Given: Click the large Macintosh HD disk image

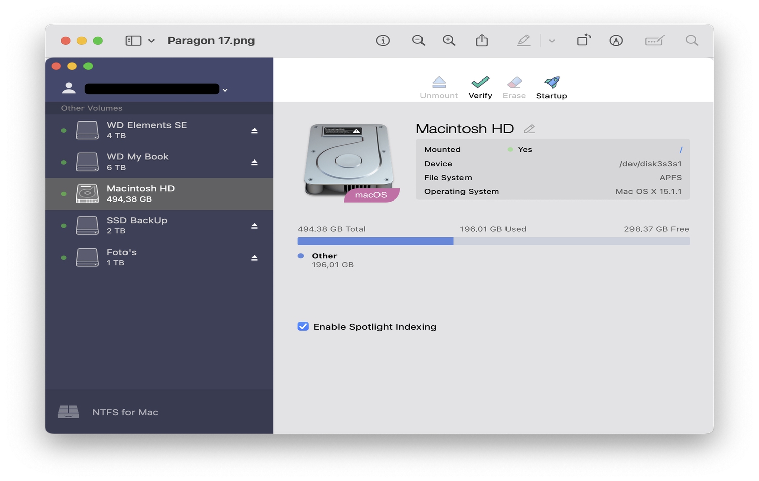Looking at the screenshot, I should [349, 159].
